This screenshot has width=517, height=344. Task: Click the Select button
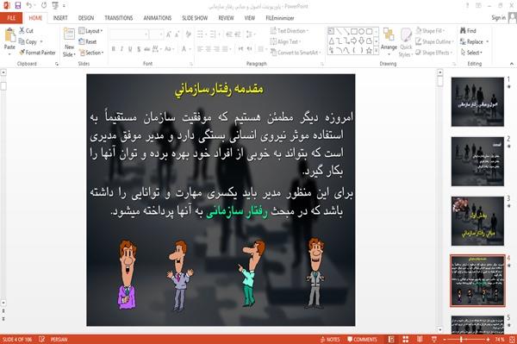tap(471, 53)
